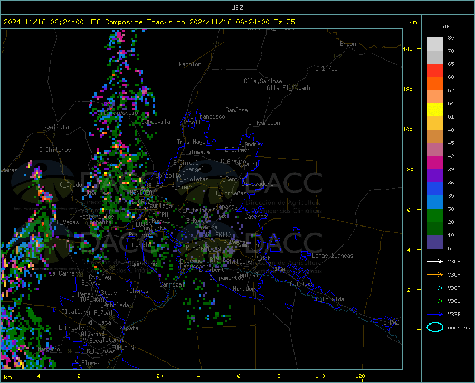The image size is (475, 383).
Task: Click the 'Ramblon' label near the top
Action: click(x=190, y=64)
